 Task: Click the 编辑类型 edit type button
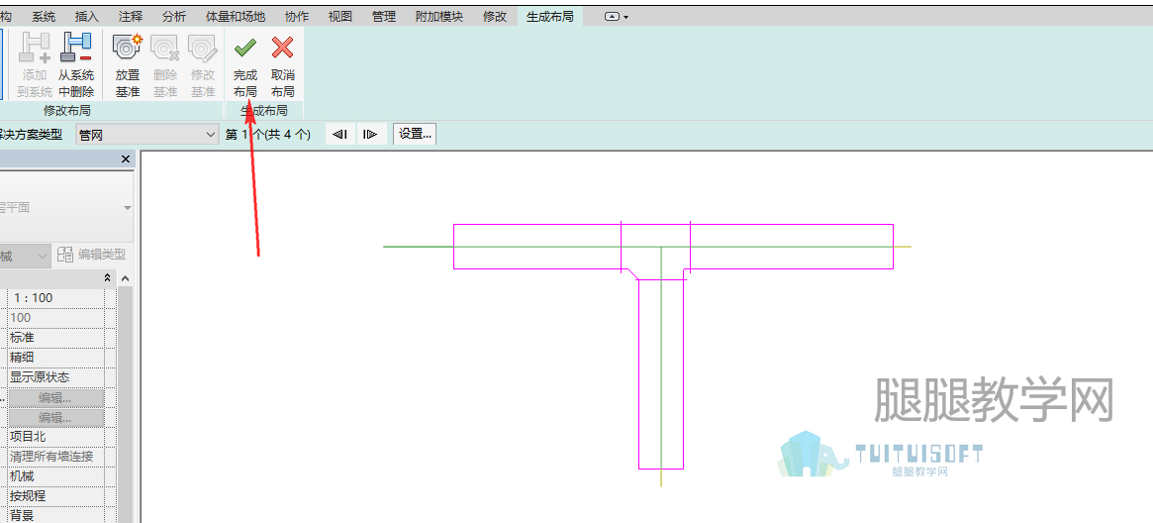92,256
